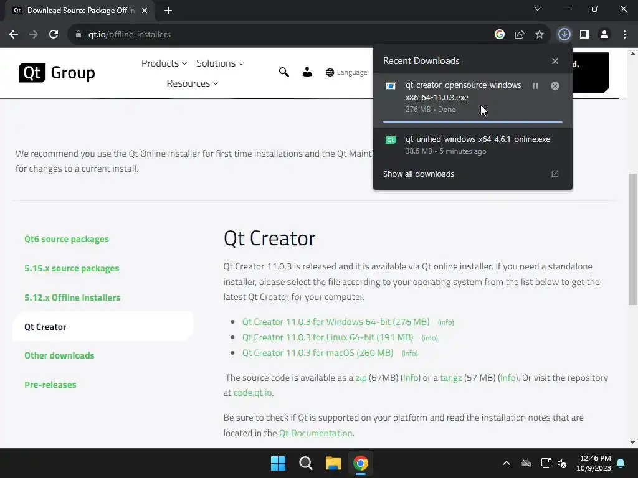Image resolution: width=638 pixels, height=478 pixels.
Task: Open the site search magnifier
Action: pos(284,72)
